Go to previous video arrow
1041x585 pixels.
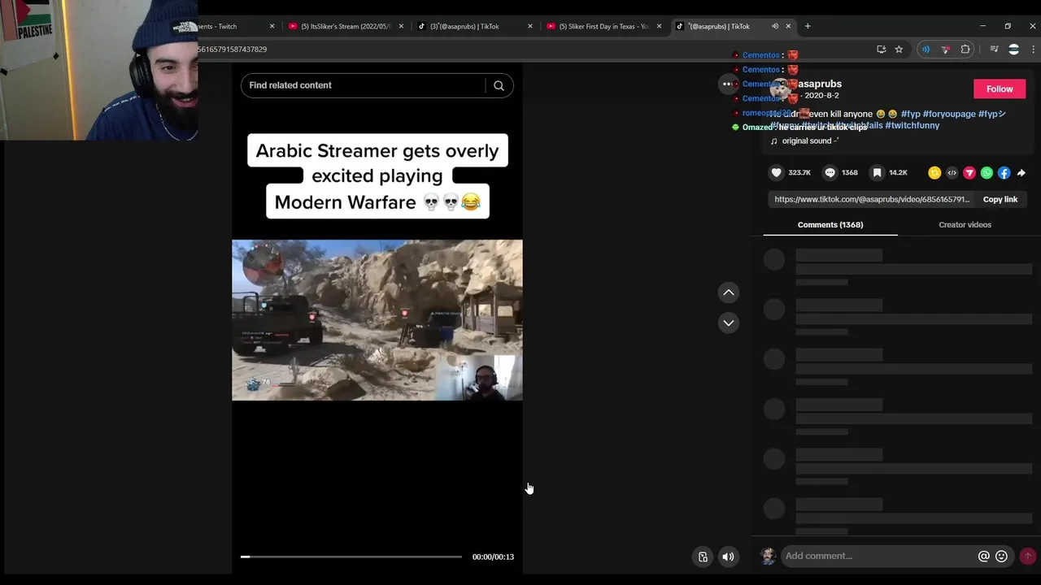pos(729,292)
